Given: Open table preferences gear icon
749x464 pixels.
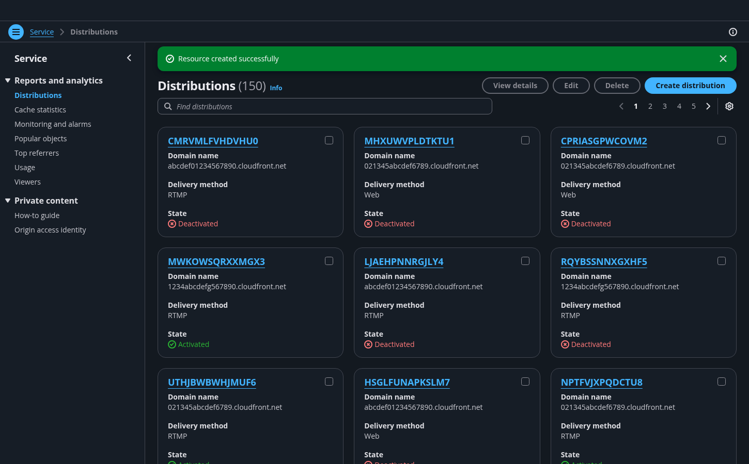Looking at the screenshot, I should point(729,106).
